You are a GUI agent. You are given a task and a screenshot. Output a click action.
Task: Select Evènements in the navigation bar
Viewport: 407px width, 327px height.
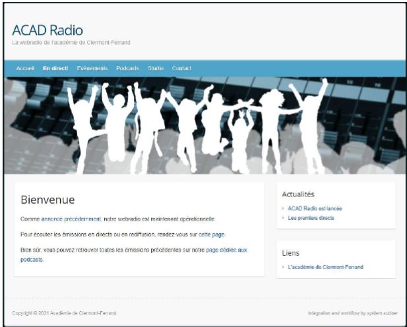[x=92, y=68]
